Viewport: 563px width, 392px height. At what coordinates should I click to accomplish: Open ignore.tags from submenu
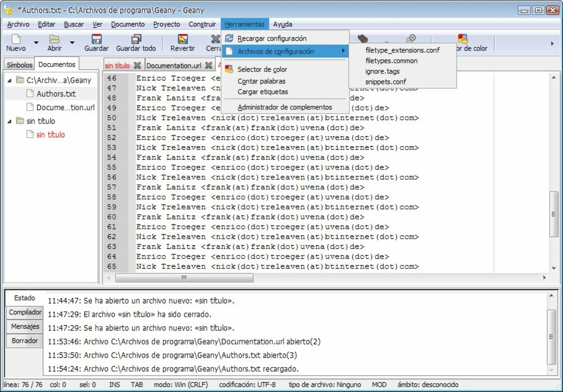click(x=403, y=71)
